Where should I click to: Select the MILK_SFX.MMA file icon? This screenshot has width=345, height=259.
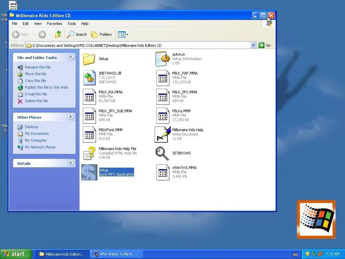coord(163,97)
